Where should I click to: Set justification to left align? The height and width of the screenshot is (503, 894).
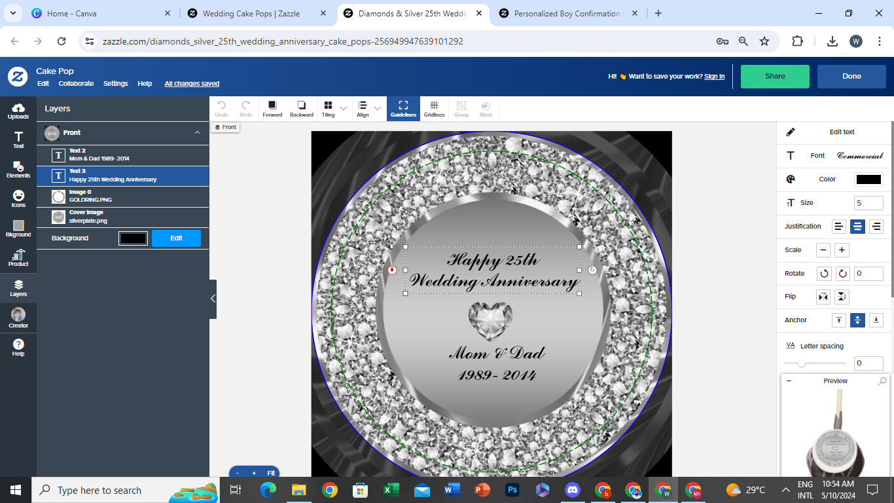pos(838,227)
